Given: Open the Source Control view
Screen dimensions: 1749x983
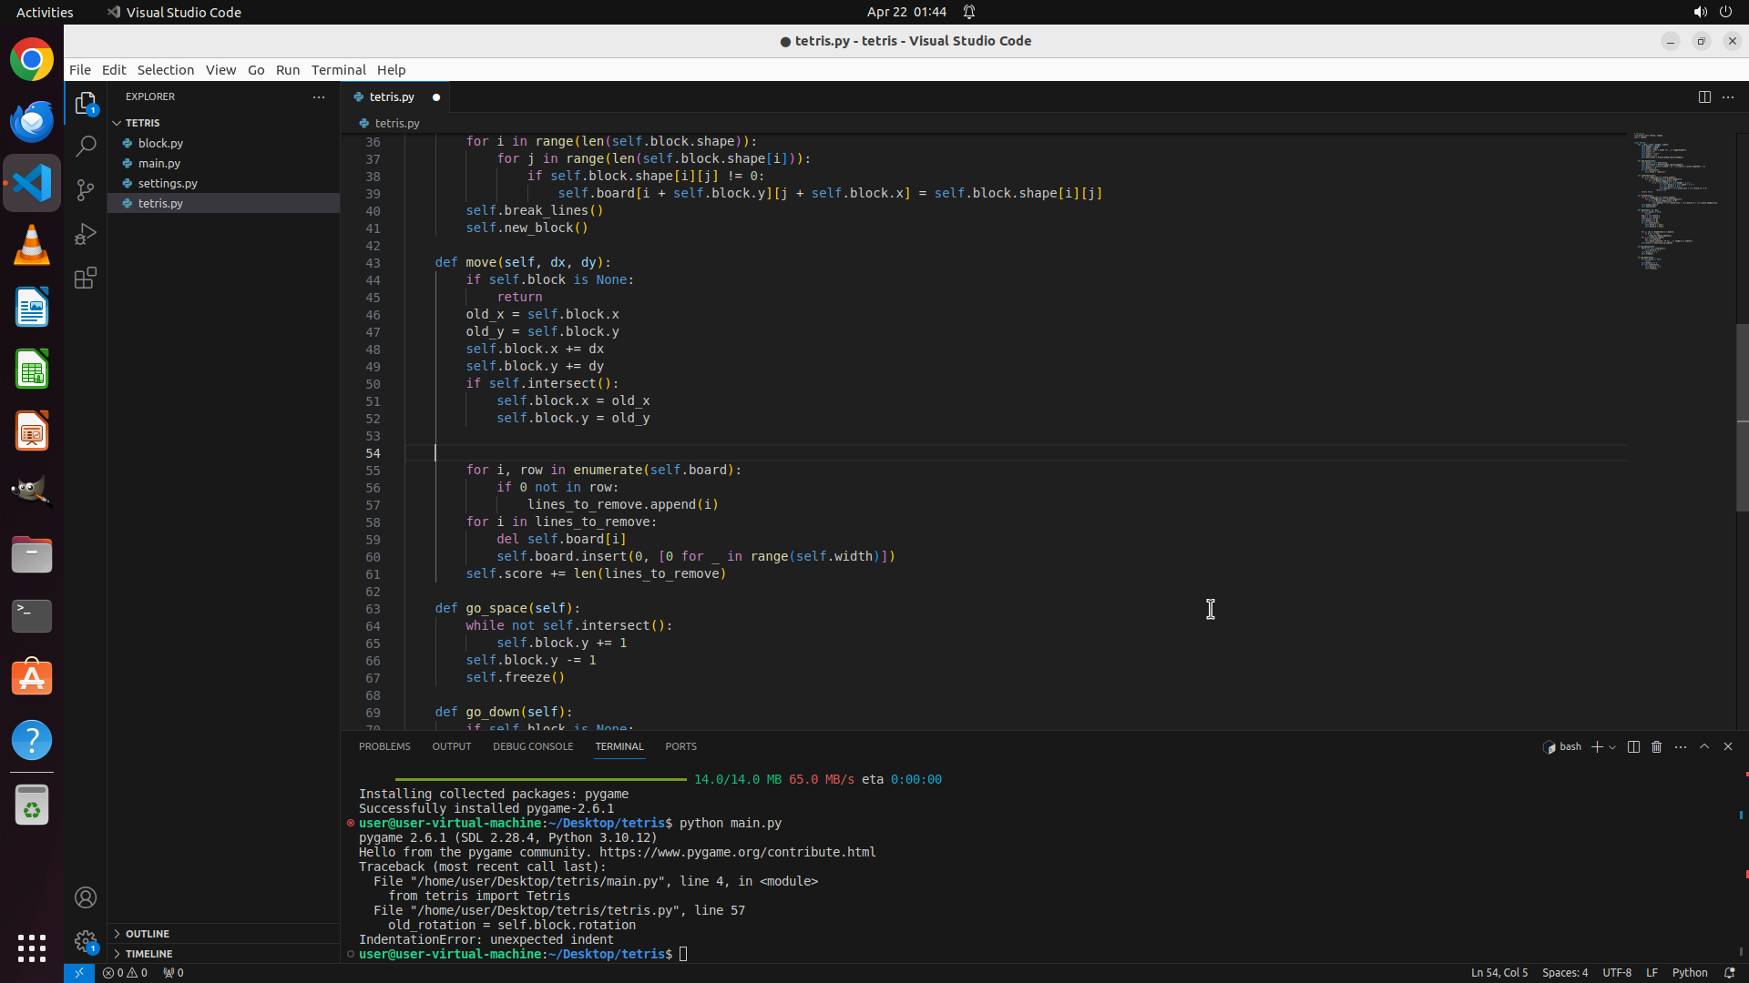Looking at the screenshot, I should pos(86,189).
